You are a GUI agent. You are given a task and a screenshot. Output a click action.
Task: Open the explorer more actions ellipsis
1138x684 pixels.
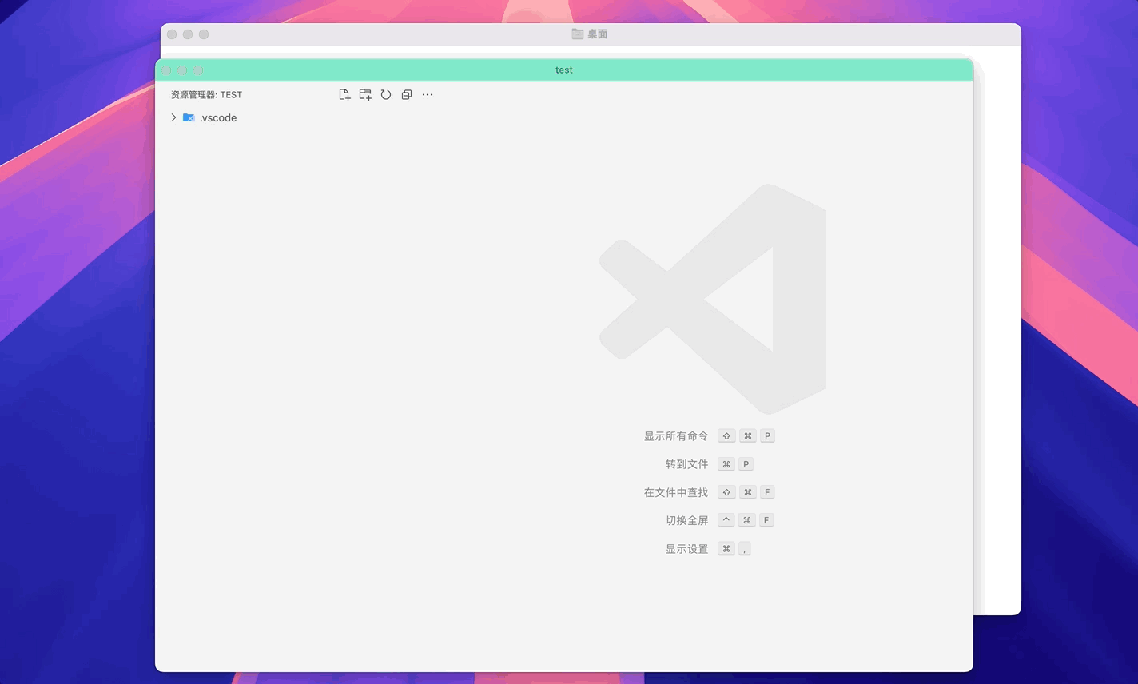pyautogui.click(x=428, y=94)
